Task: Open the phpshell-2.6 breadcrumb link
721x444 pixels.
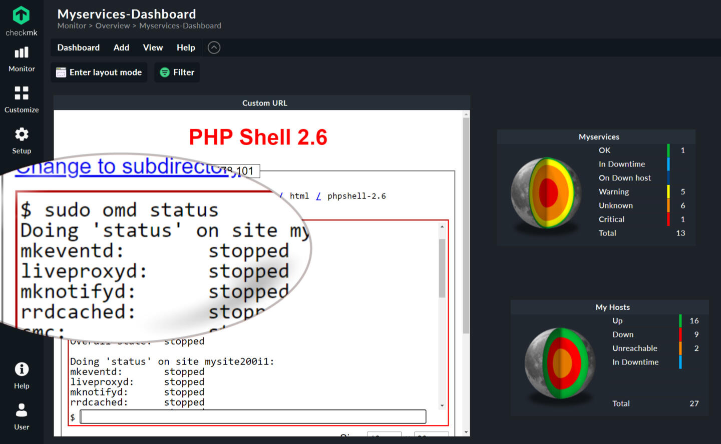Action: tap(356, 195)
